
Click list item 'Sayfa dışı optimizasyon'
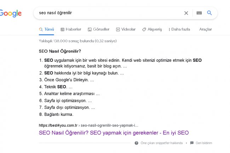(67, 107)
